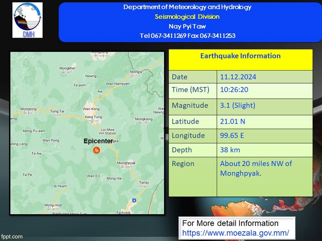Screen dimensions: 322x241
Task: Click the 'Longitude' label cell
Action: [193, 136]
